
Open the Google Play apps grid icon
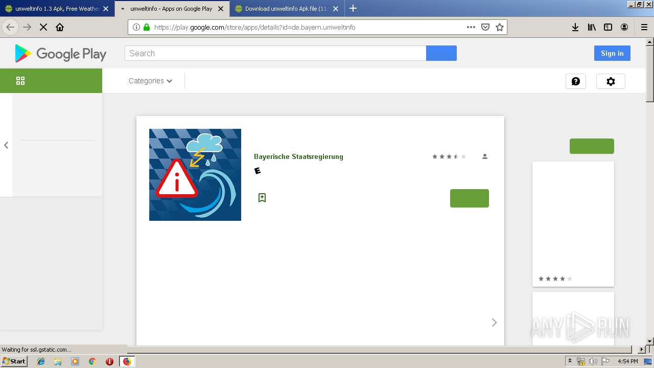point(20,81)
